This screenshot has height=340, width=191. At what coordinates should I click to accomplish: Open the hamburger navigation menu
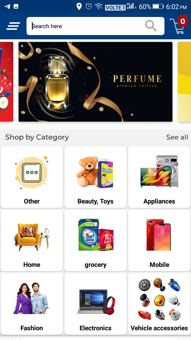(13, 26)
